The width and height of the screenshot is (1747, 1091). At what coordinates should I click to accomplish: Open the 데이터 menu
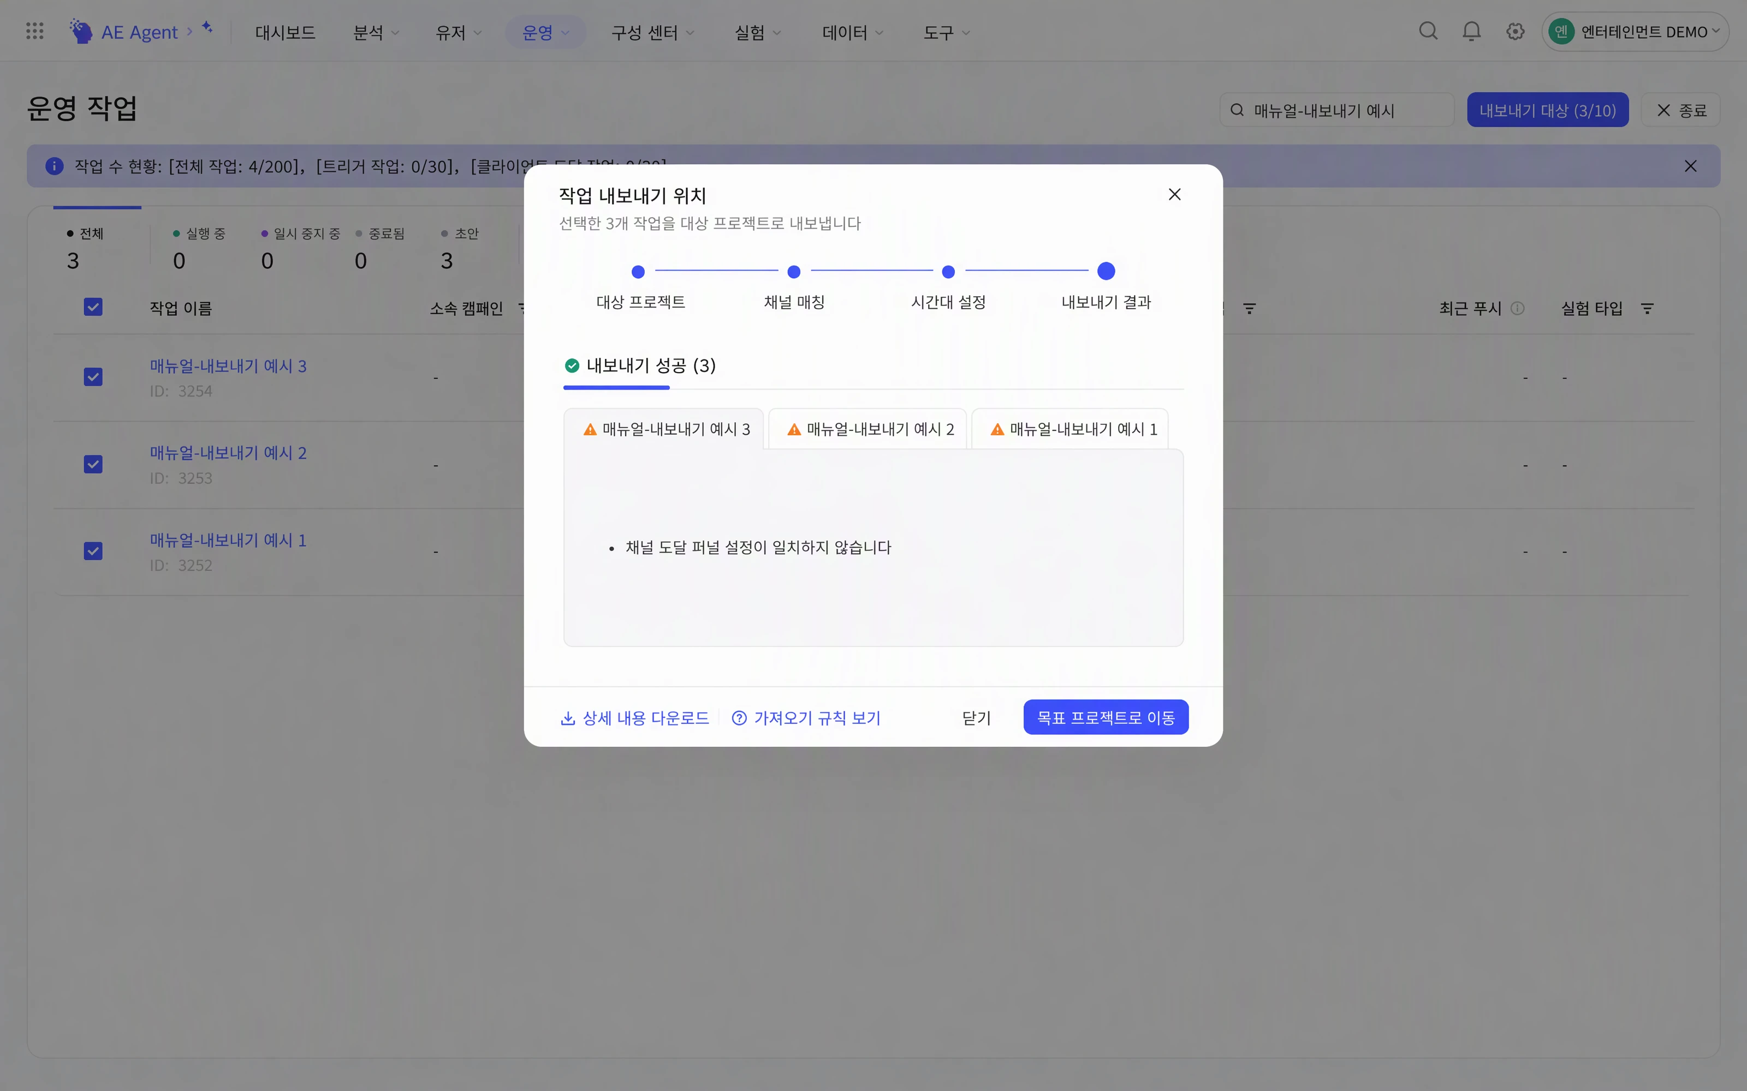point(853,33)
